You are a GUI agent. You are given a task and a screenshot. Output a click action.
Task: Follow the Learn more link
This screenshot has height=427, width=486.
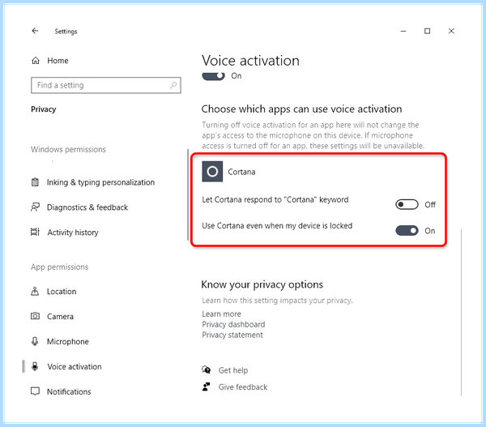[x=221, y=314]
